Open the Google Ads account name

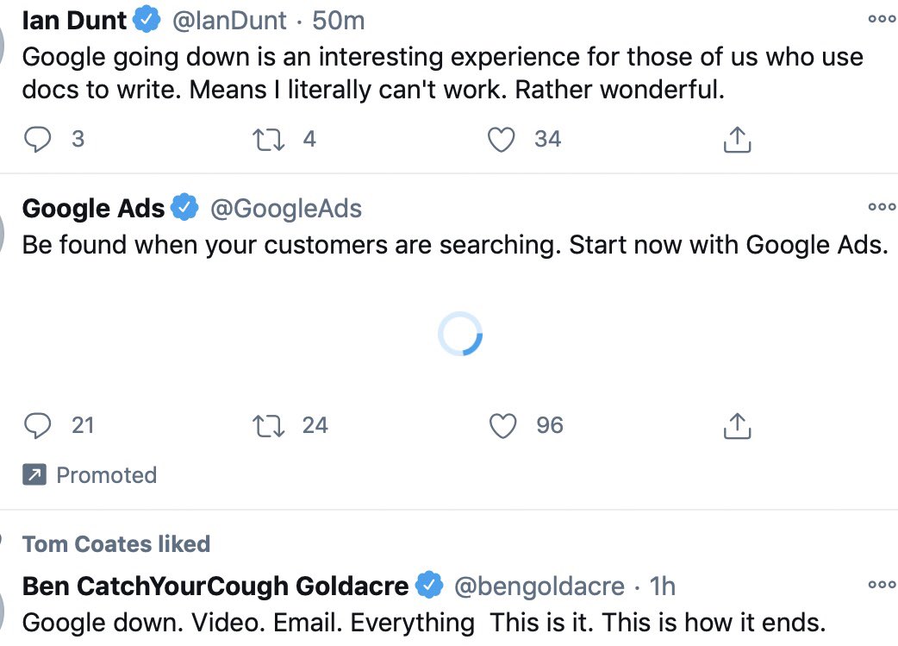pos(93,208)
